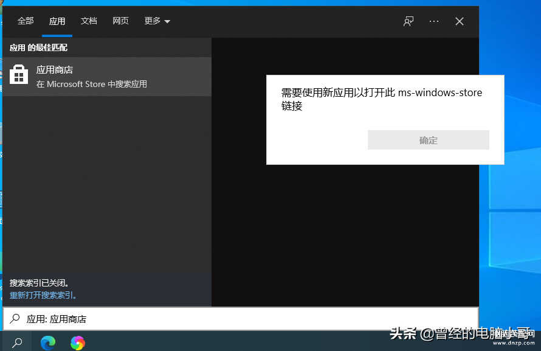Open the three-dot options menu
The image size is (541, 351).
tap(433, 21)
